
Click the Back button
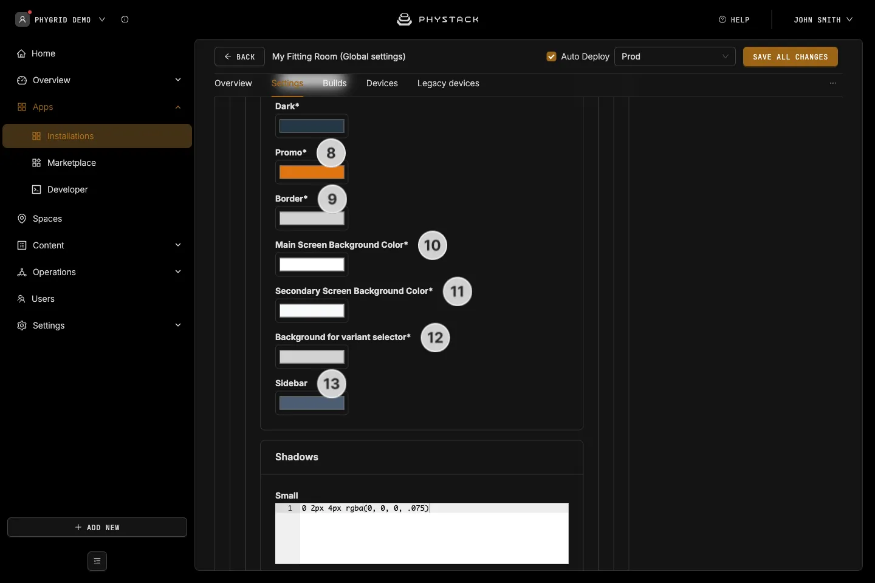tap(239, 56)
